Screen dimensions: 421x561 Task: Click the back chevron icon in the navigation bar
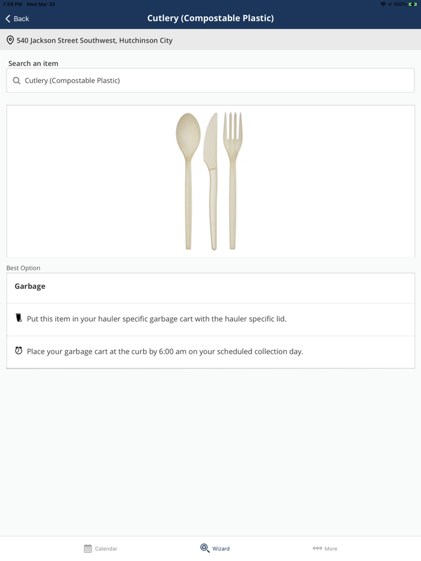pyautogui.click(x=7, y=19)
